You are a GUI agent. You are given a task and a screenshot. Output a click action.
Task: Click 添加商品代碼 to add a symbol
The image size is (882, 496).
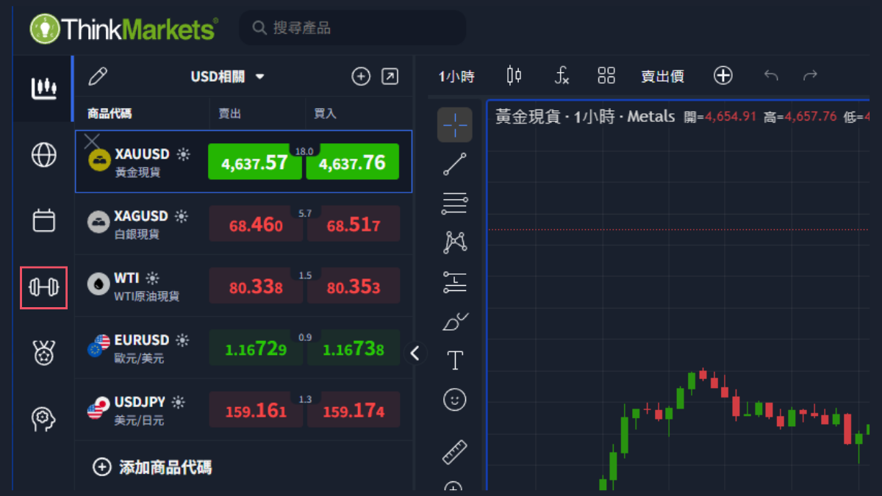pos(153,467)
